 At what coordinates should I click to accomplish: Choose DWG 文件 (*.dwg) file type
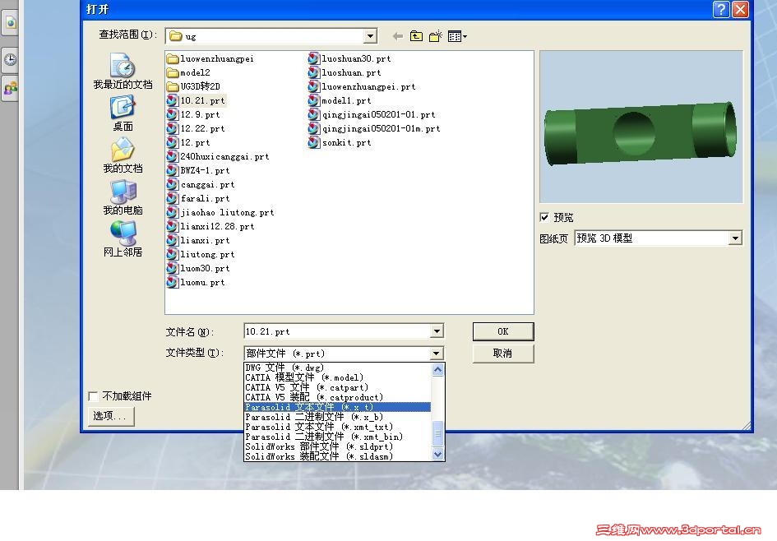click(x=337, y=368)
